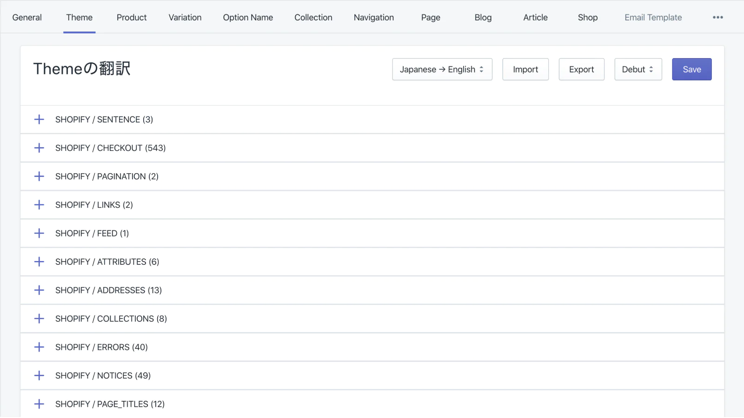Open the Email Template tab
The height and width of the screenshot is (418, 744).
click(x=653, y=18)
